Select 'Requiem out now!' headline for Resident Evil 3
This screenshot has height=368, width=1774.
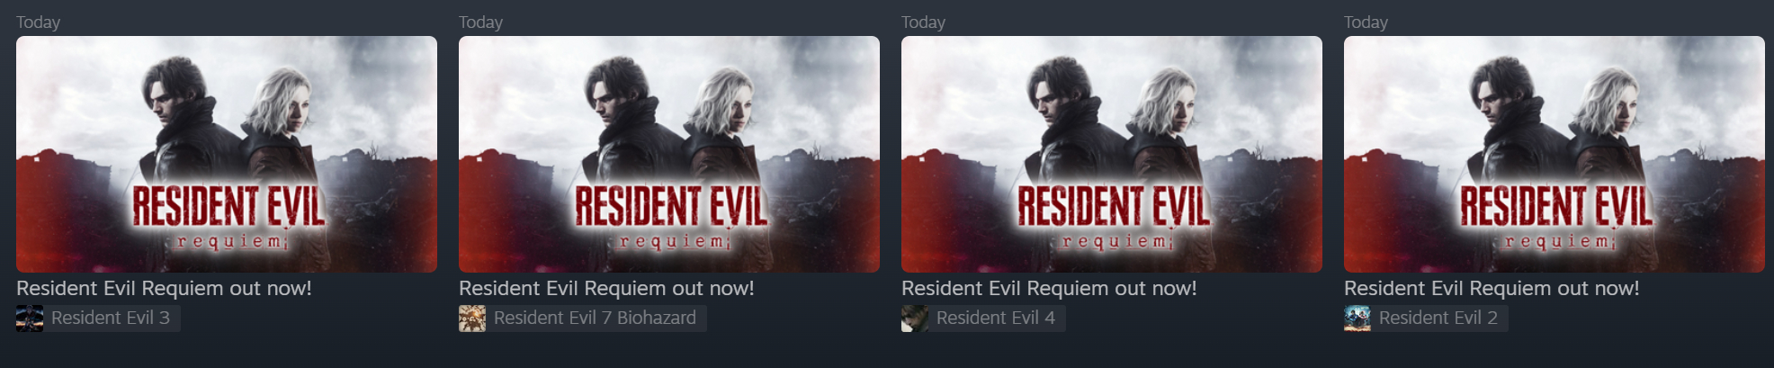164,289
